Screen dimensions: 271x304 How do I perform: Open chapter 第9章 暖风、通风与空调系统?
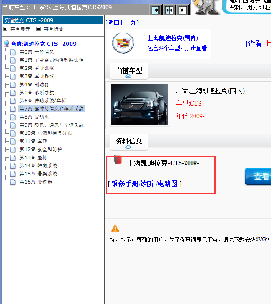coord(51,125)
